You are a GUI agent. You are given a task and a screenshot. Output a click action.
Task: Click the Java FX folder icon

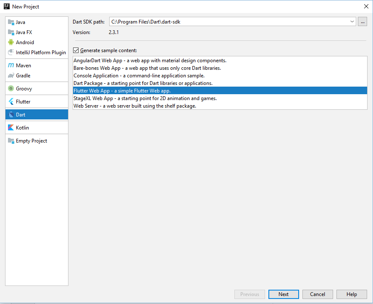(11, 32)
